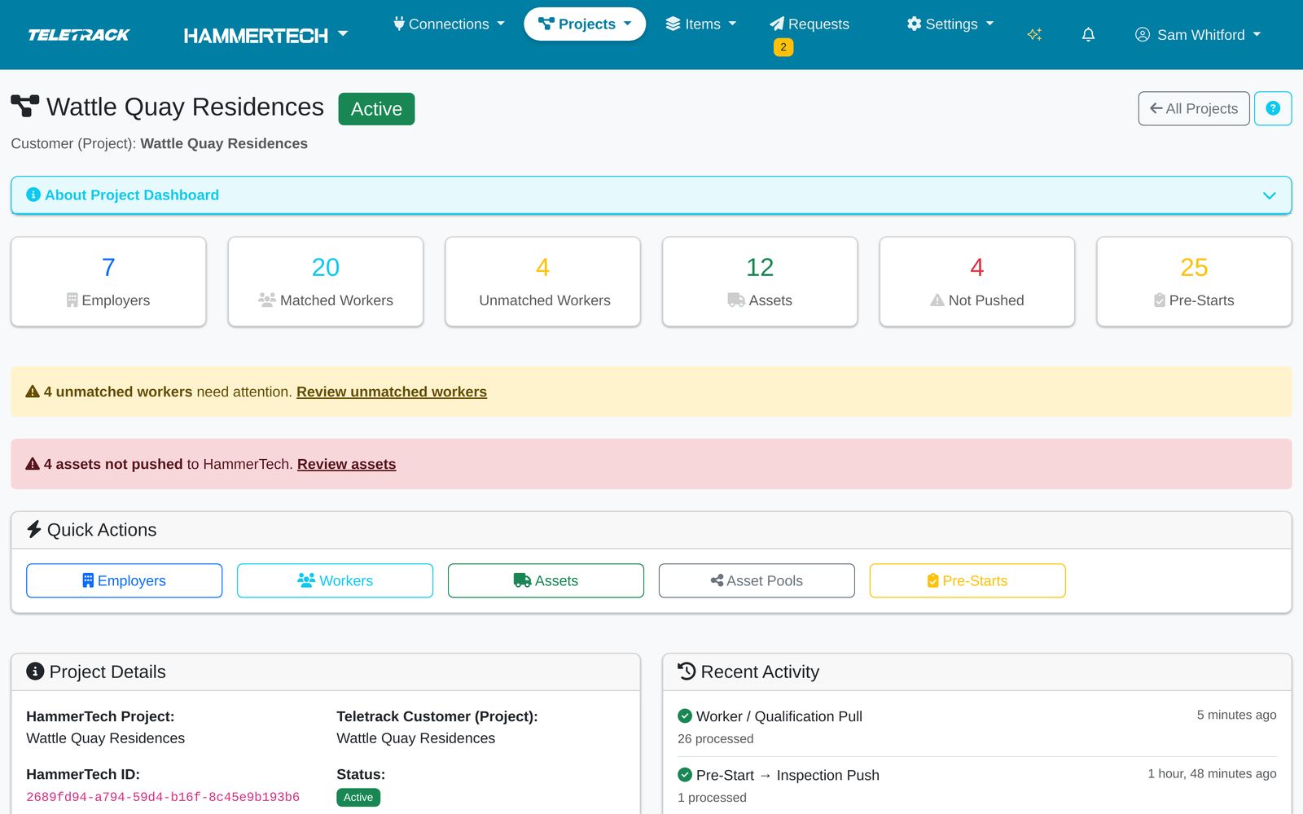Screen dimensions: 1303x814
Task: Open the Sam Whitford user menu
Action: coord(1198,34)
